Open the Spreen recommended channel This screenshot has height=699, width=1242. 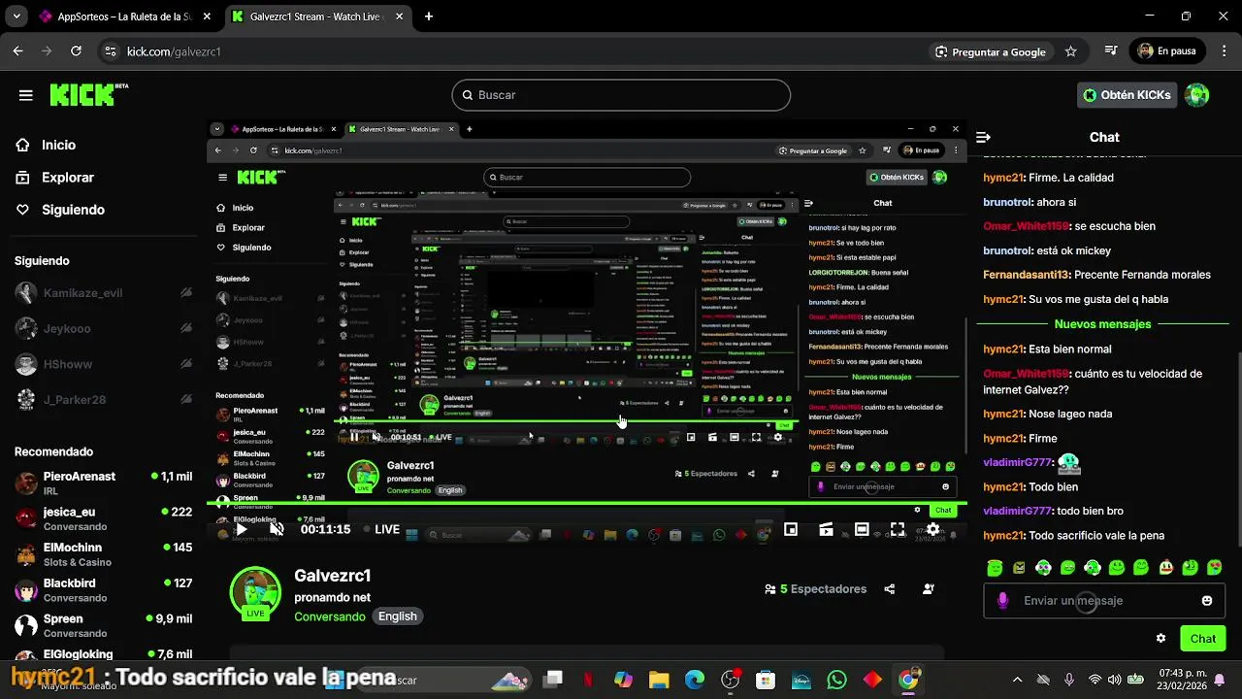[103, 625]
